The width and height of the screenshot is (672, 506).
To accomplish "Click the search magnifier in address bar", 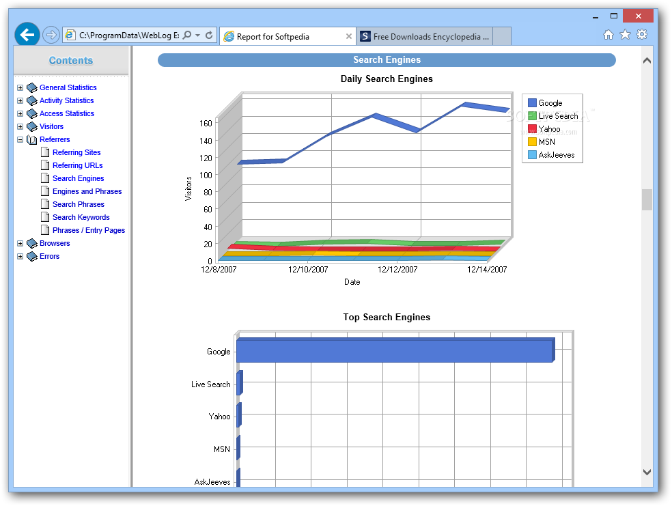I will pyautogui.click(x=187, y=35).
